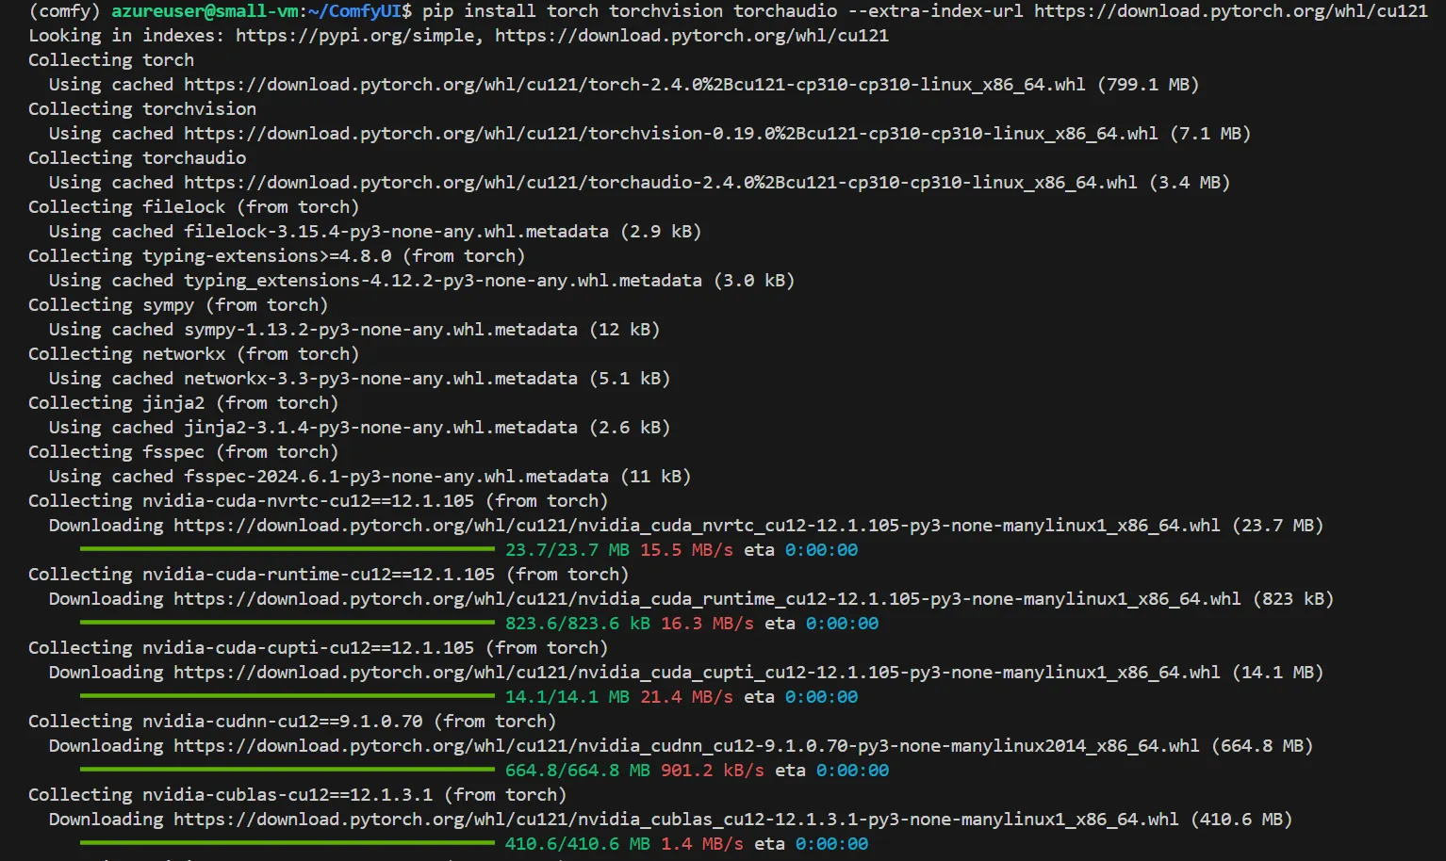Click the '15.5 MB/s' download speed
Screen dimensions: 1446x861
click(x=686, y=550)
